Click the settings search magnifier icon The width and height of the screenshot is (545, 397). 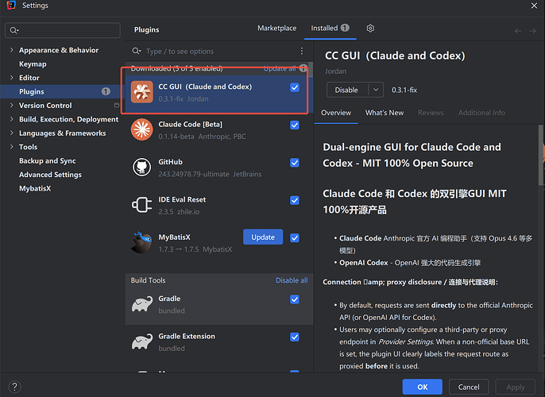(x=14, y=30)
